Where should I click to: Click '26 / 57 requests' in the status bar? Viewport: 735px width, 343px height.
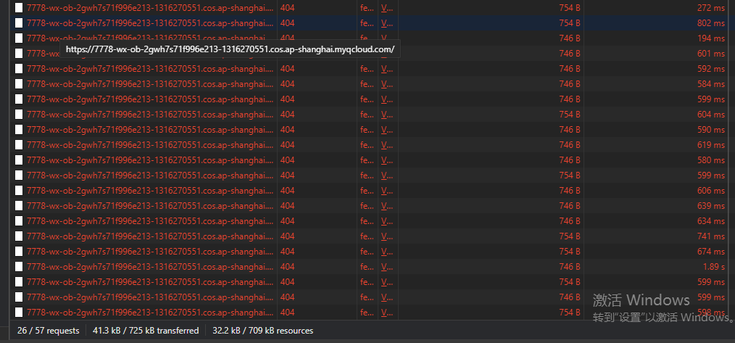click(49, 331)
